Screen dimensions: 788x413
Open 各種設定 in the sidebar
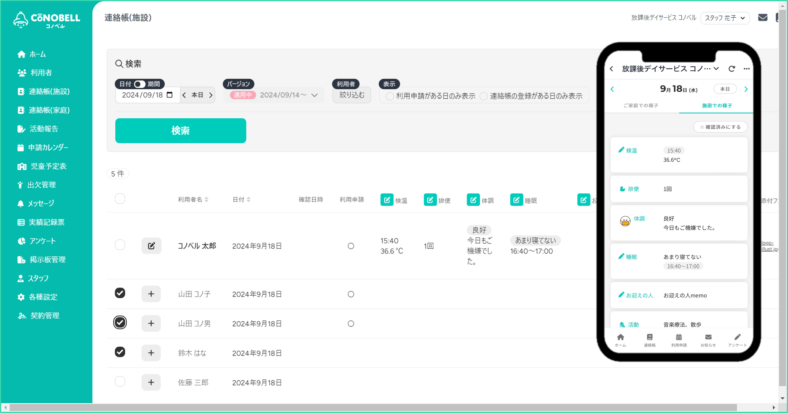point(38,297)
